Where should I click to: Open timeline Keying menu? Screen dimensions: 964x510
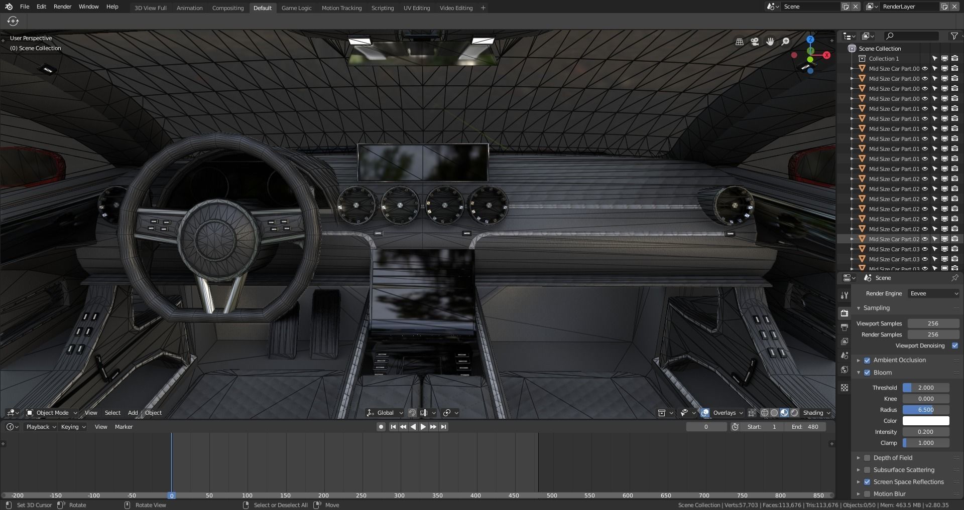click(73, 427)
